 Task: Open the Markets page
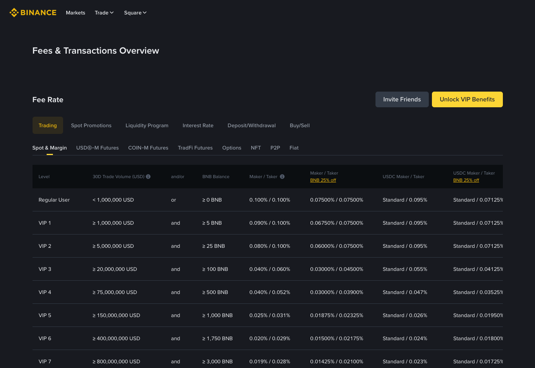point(75,13)
